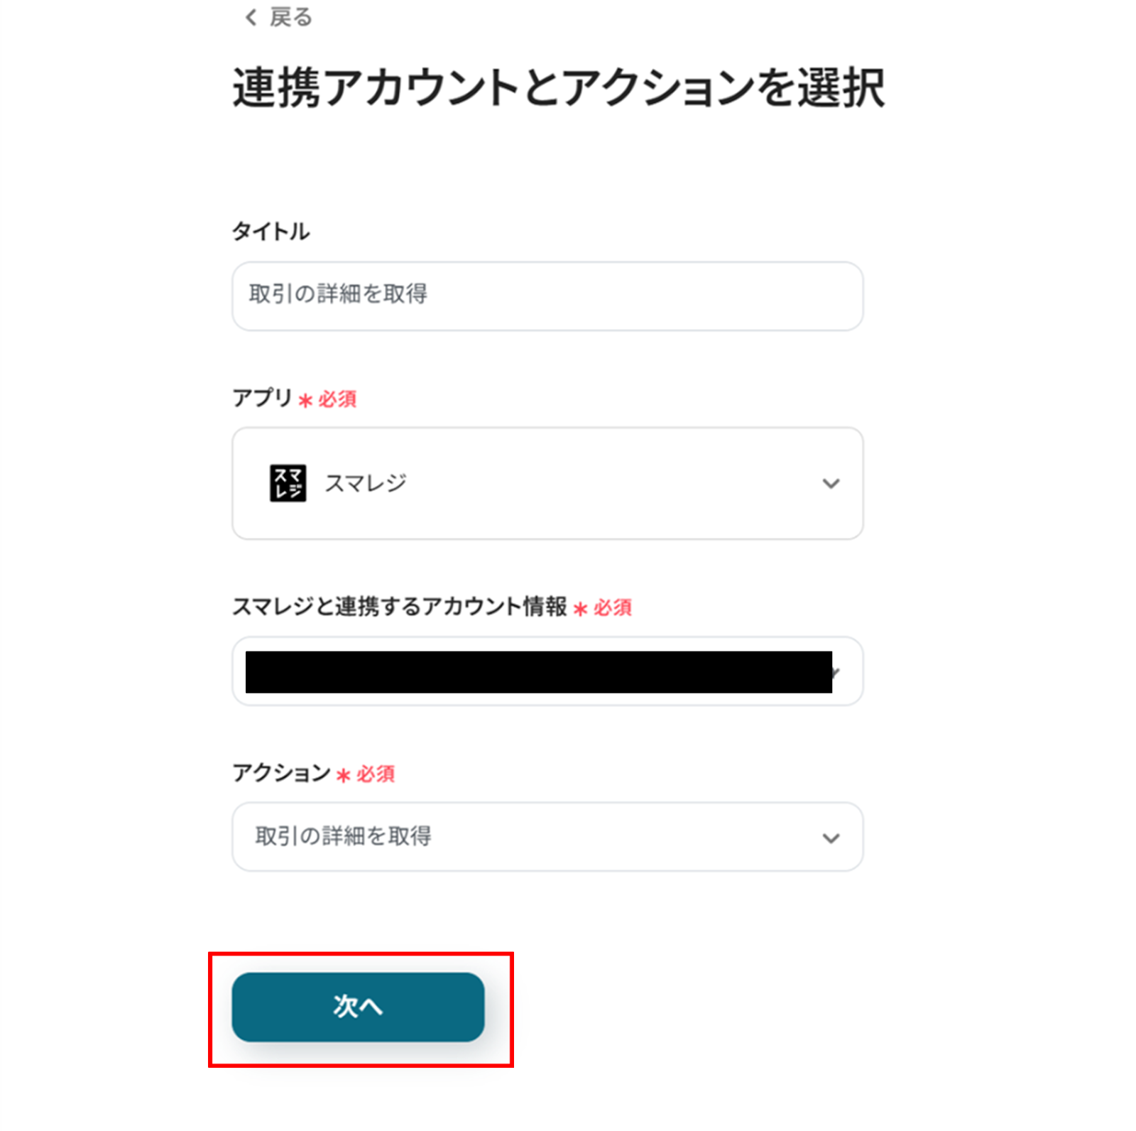1136x1131 pixels.
Task: Click the red asterisk next to アクション
Action: (344, 775)
